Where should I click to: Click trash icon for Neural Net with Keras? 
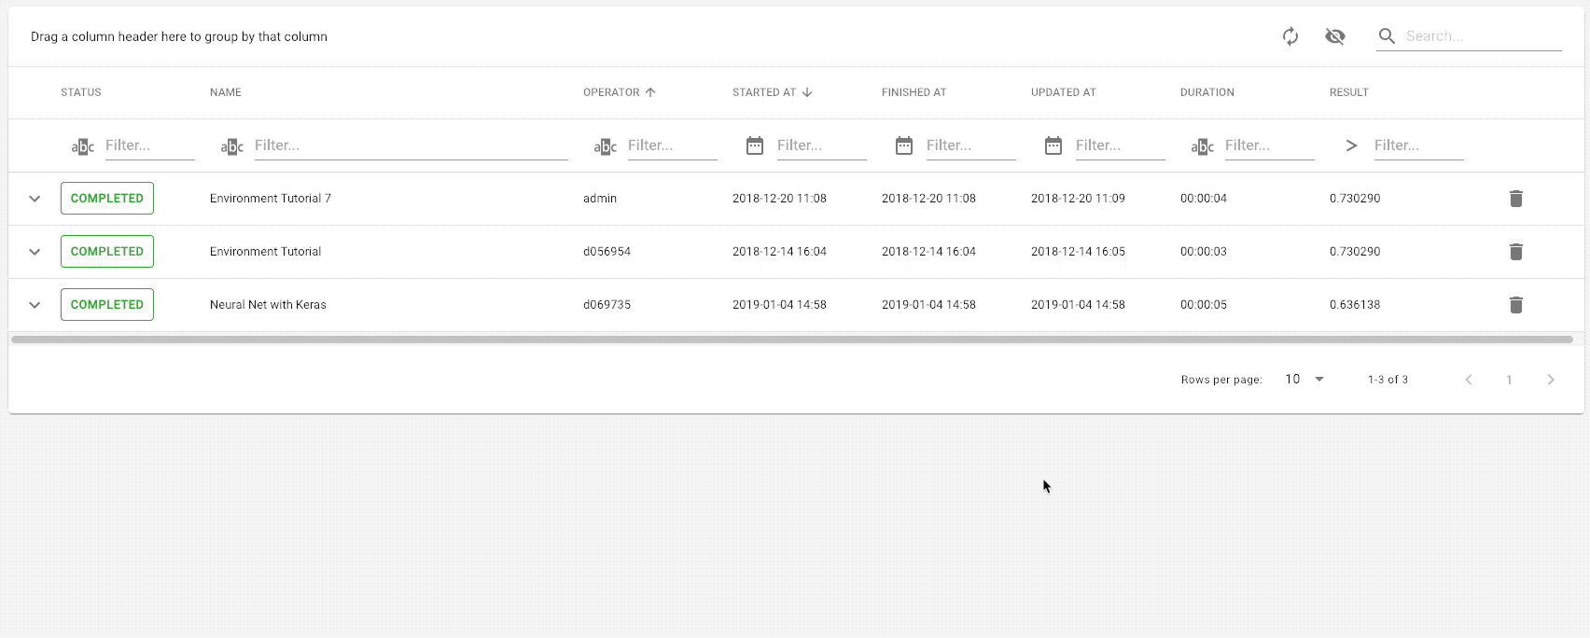click(x=1516, y=305)
